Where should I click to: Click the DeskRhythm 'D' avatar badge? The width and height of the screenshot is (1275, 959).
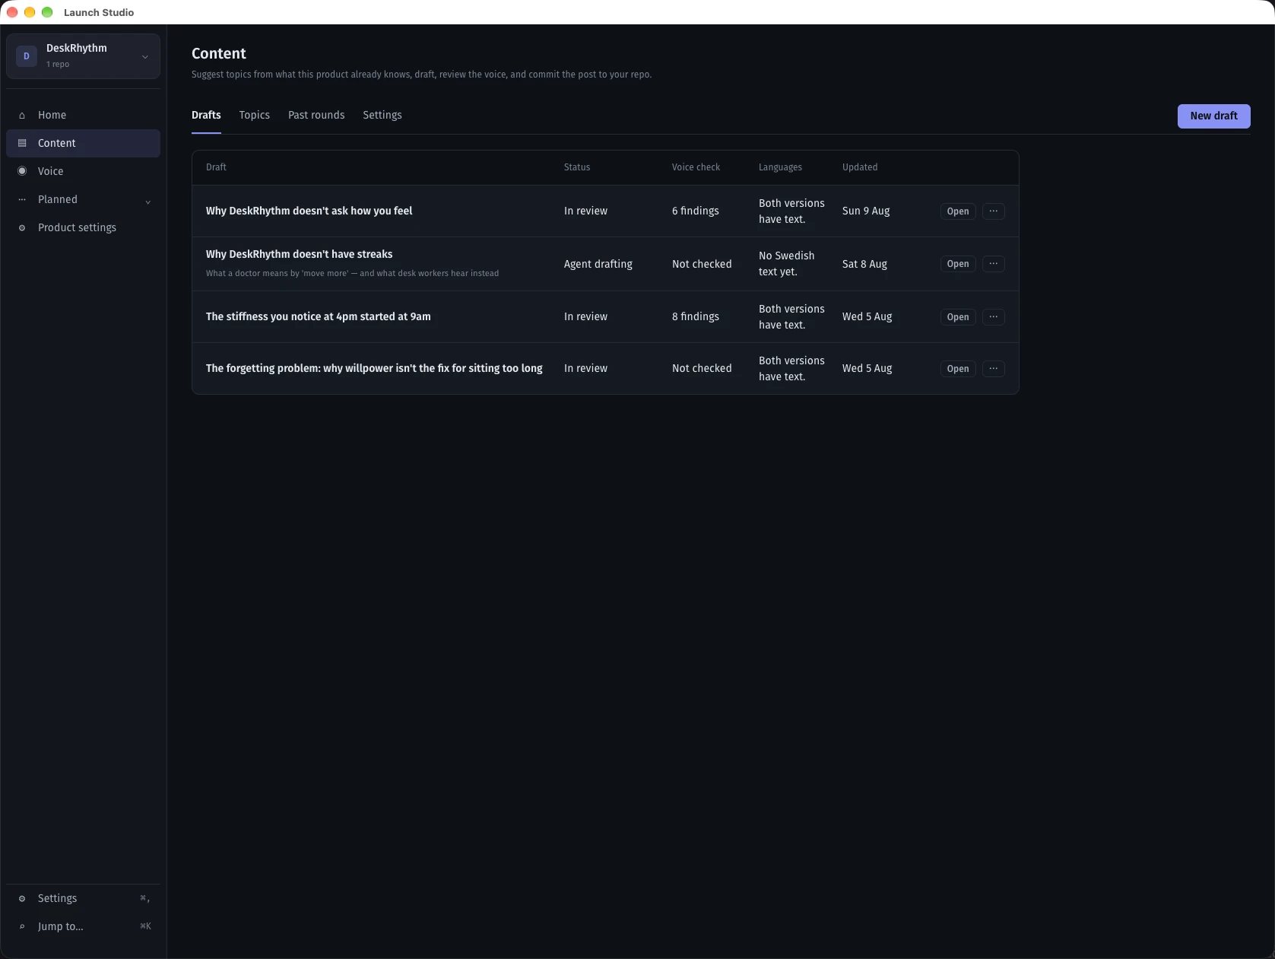tap(27, 56)
